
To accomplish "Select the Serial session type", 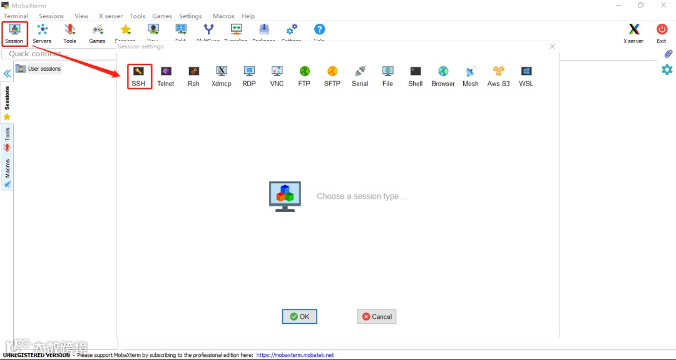I will coord(359,76).
